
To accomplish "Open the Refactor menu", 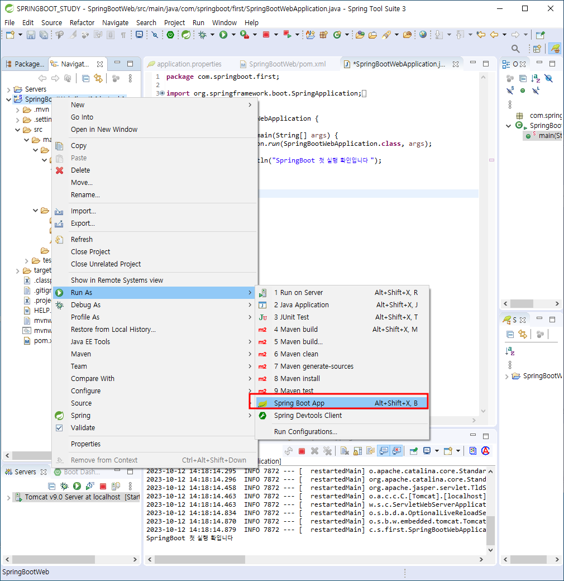I will (82, 22).
